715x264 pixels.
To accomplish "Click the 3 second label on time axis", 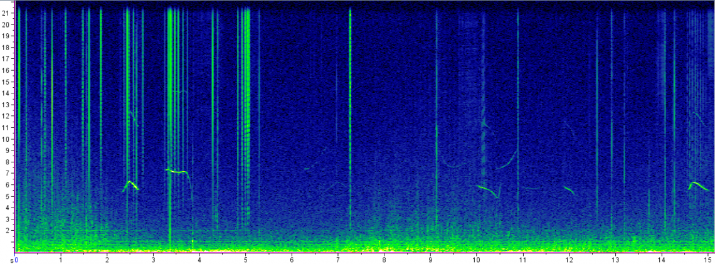I will 153,260.
